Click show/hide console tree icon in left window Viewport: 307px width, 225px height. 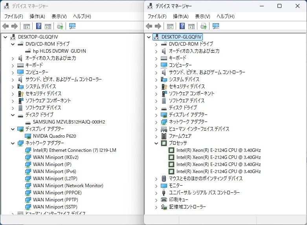(x=27, y=26)
